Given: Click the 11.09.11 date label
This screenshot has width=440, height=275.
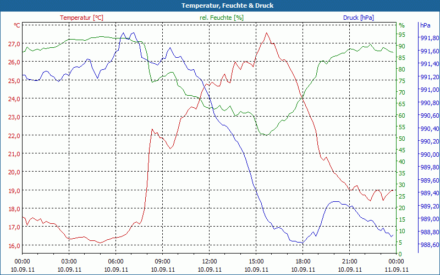Looking at the screenshot, I should point(397,269).
